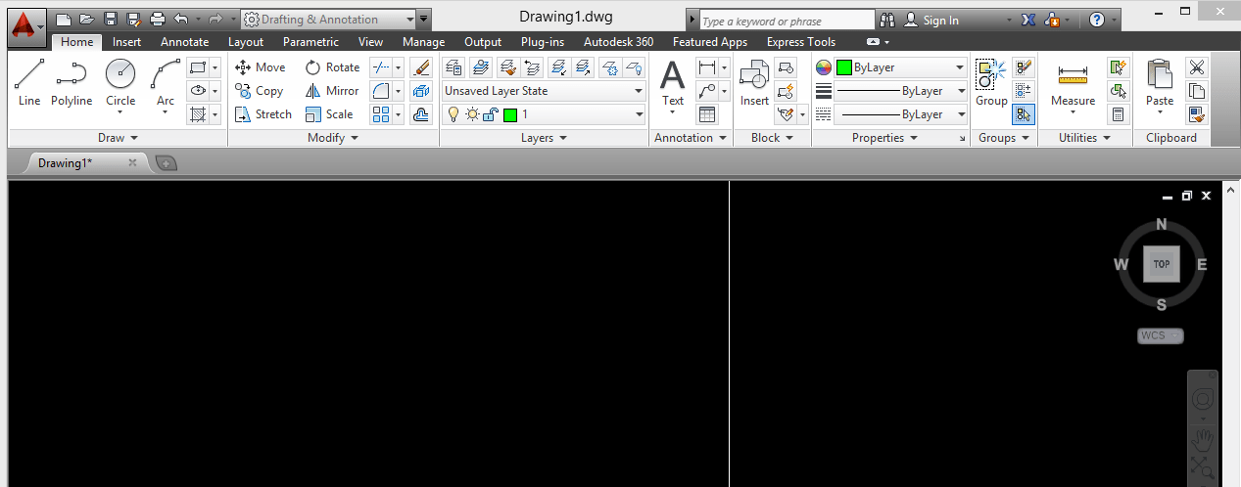Pick the Mirror command
Image resolution: width=1241 pixels, height=487 pixels.
pos(333,91)
